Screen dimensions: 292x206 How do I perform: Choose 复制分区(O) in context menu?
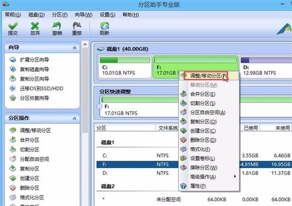pyautogui.click(x=209, y=121)
